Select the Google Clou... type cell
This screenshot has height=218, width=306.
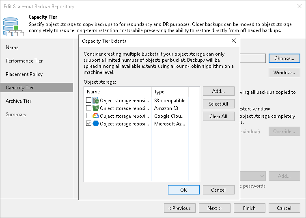[x=169, y=116]
